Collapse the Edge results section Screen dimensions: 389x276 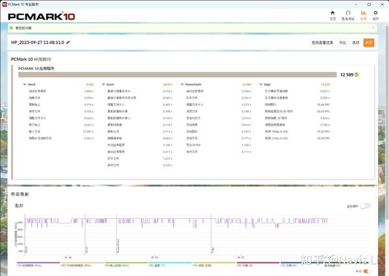pyautogui.click(x=261, y=84)
